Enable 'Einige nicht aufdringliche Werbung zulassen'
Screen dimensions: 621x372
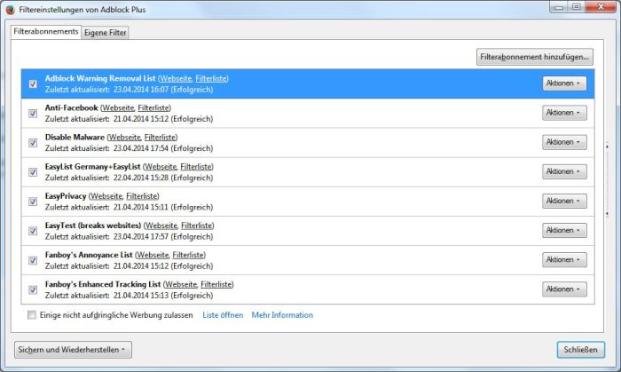point(32,315)
